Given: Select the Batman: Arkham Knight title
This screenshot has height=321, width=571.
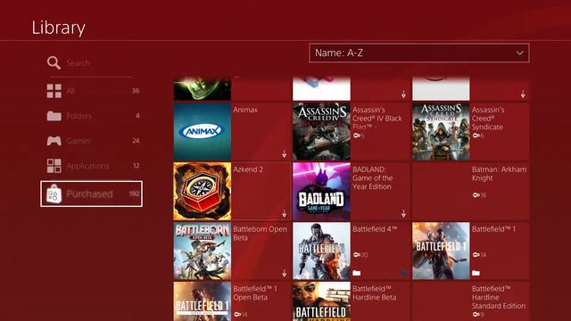Looking at the screenshot, I should pyautogui.click(x=499, y=174).
